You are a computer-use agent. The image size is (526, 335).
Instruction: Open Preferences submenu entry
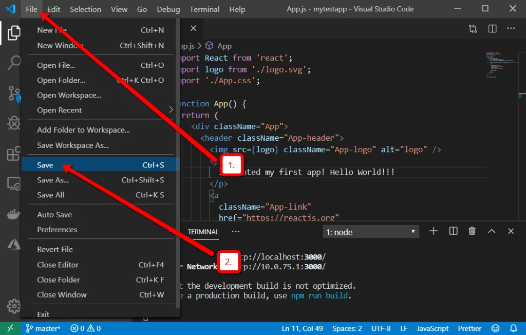[101, 230]
